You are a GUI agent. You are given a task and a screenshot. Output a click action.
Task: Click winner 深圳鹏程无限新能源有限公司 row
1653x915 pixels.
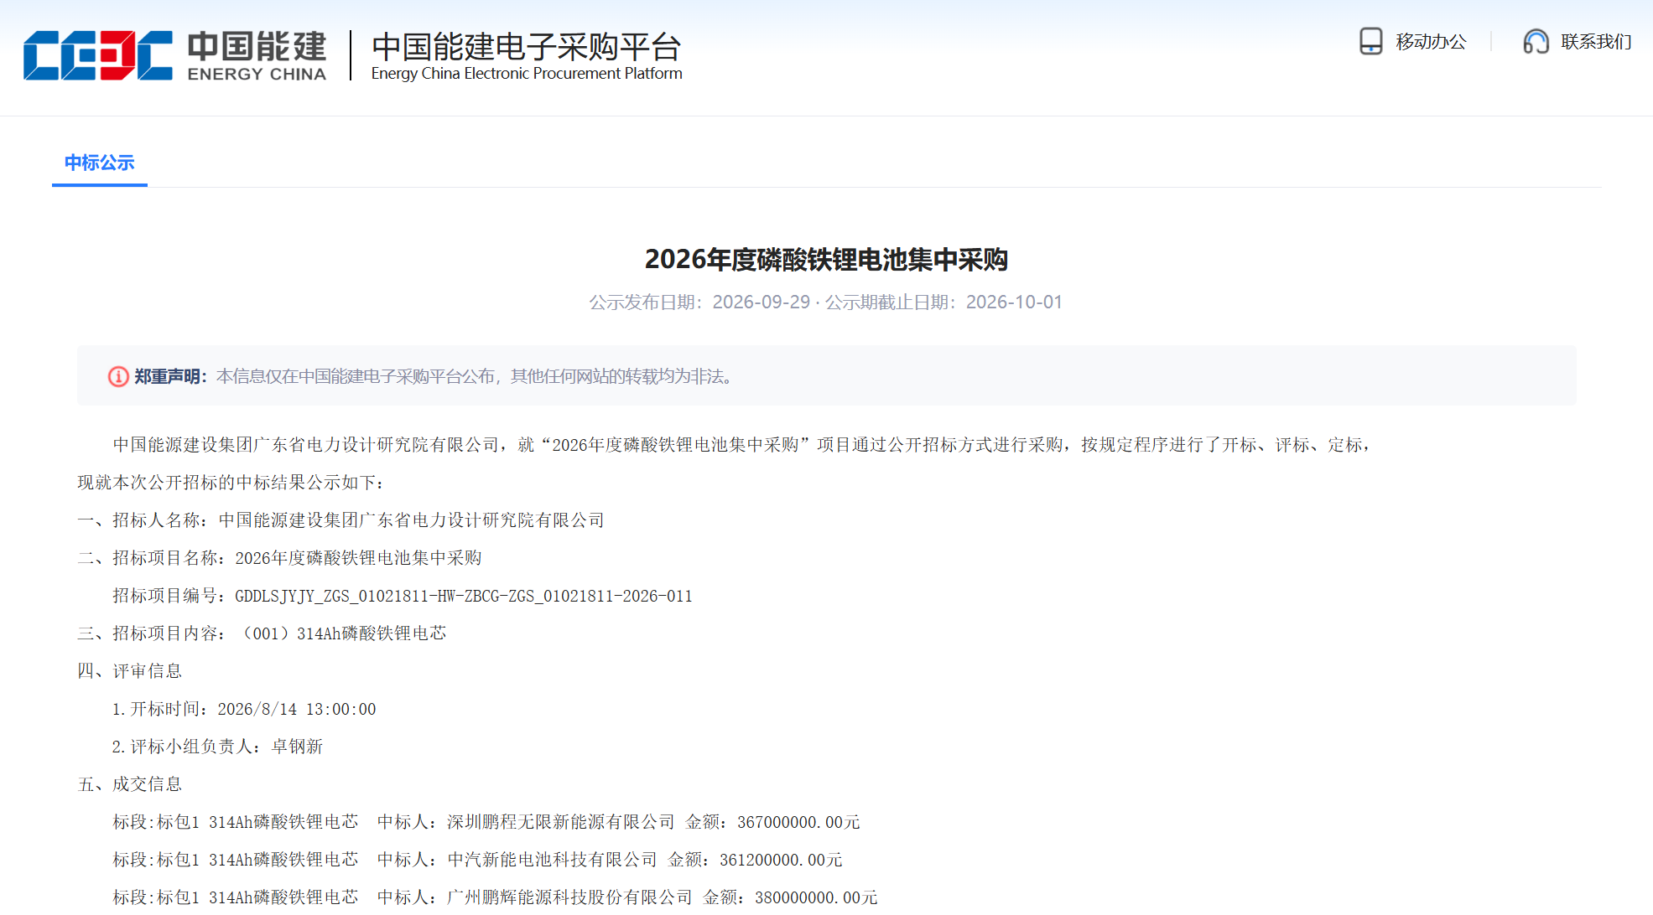(x=486, y=822)
